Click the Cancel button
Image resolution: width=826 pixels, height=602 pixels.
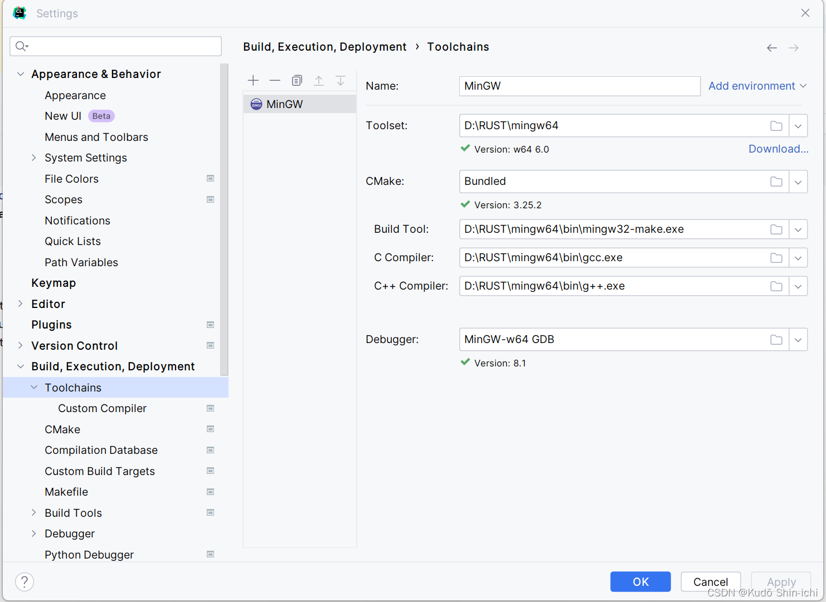[711, 582]
